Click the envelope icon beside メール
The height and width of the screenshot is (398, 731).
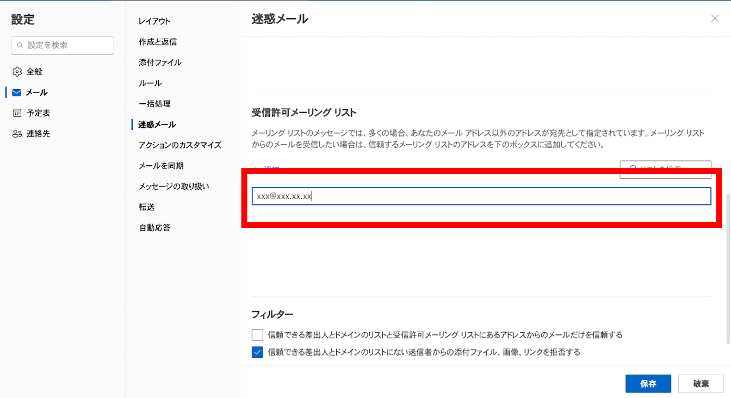point(17,92)
